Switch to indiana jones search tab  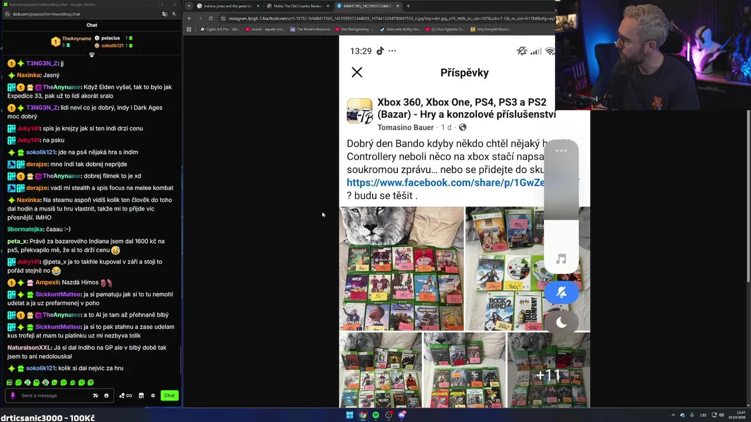point(228,6)
